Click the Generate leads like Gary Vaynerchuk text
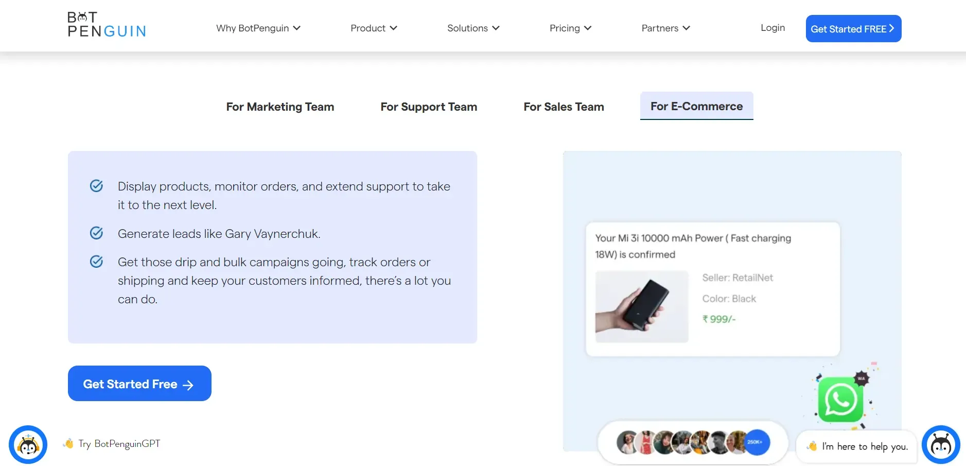The width and height of the screenshot is (966, 466). [x=219, y=234]
